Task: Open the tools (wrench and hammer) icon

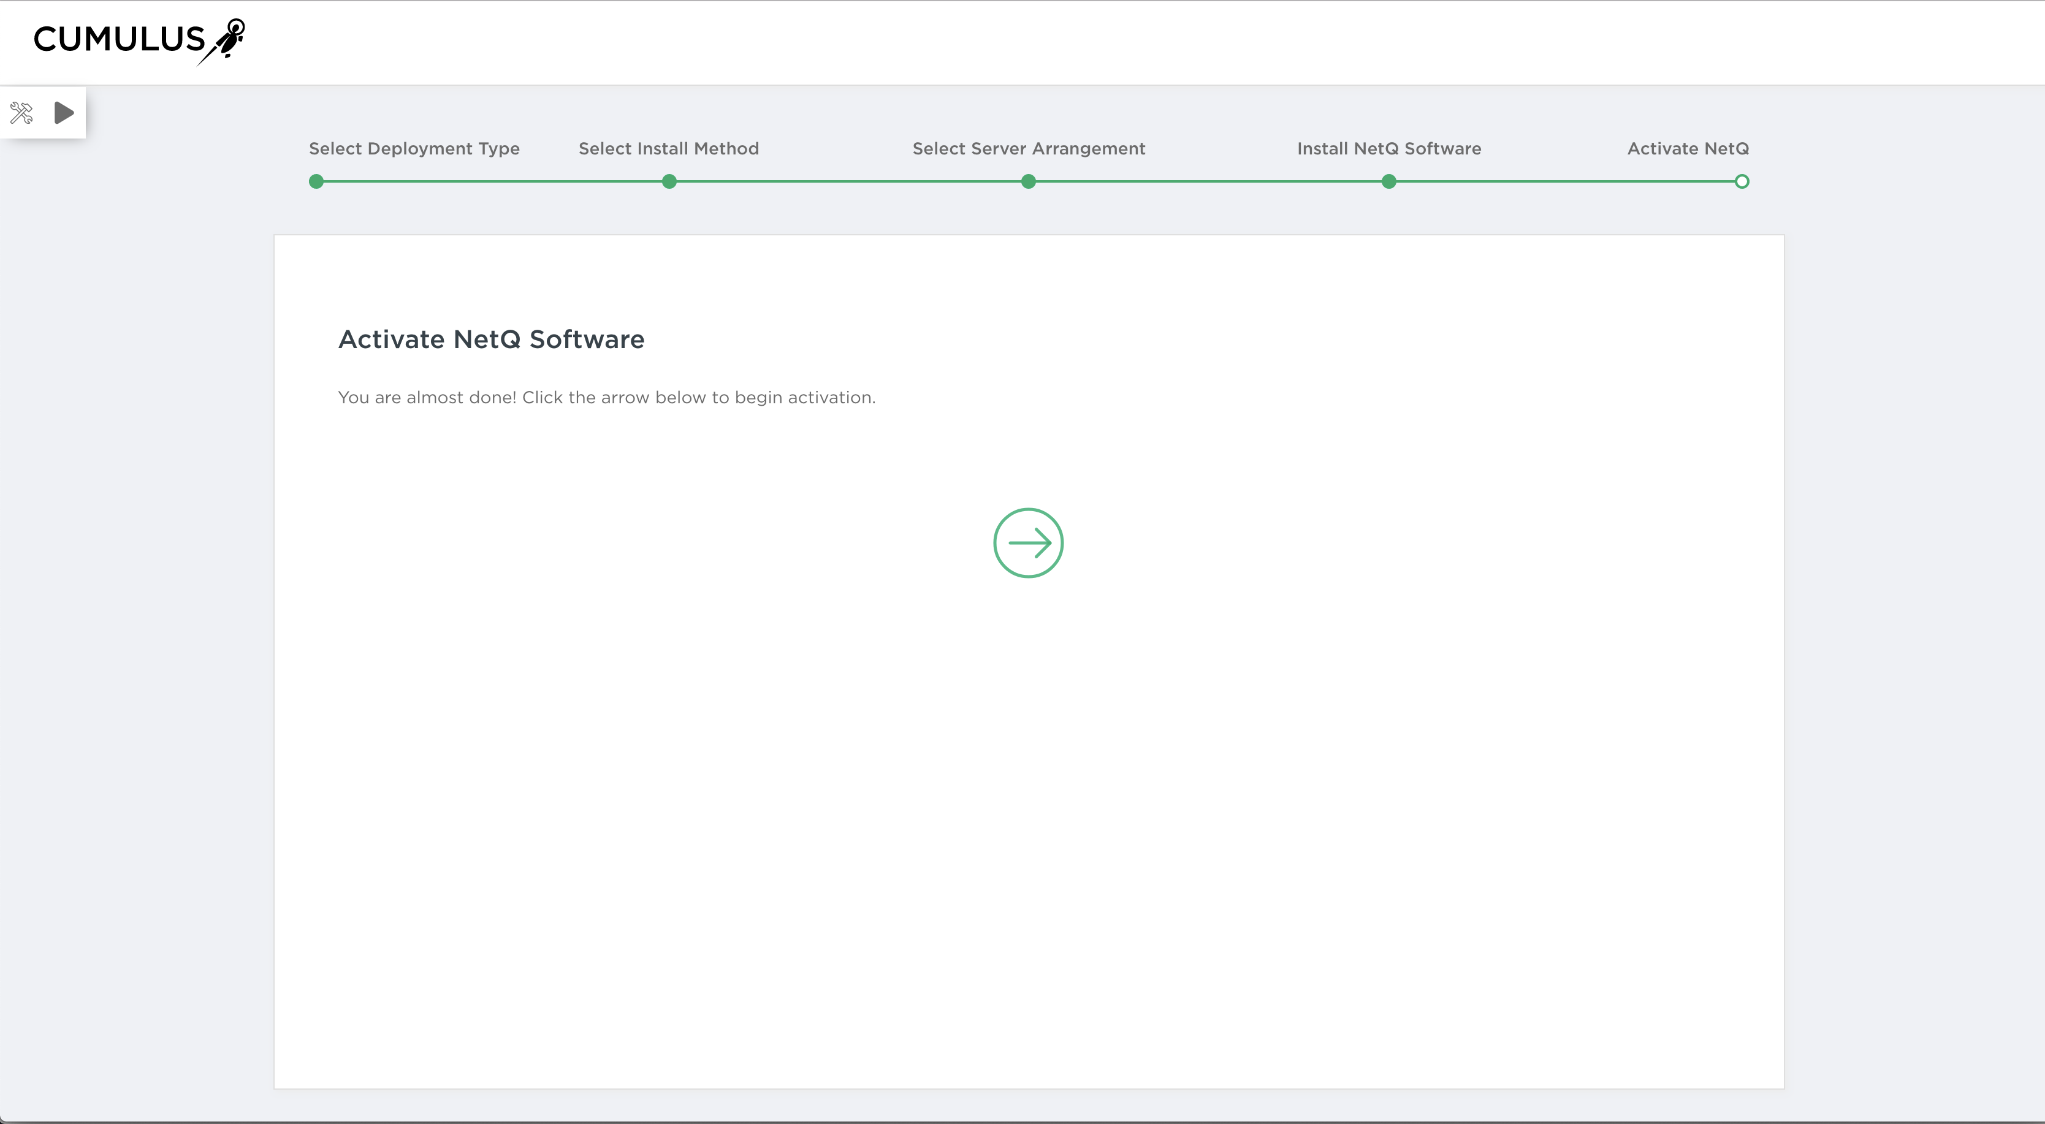Action: [x=21, y=113]
